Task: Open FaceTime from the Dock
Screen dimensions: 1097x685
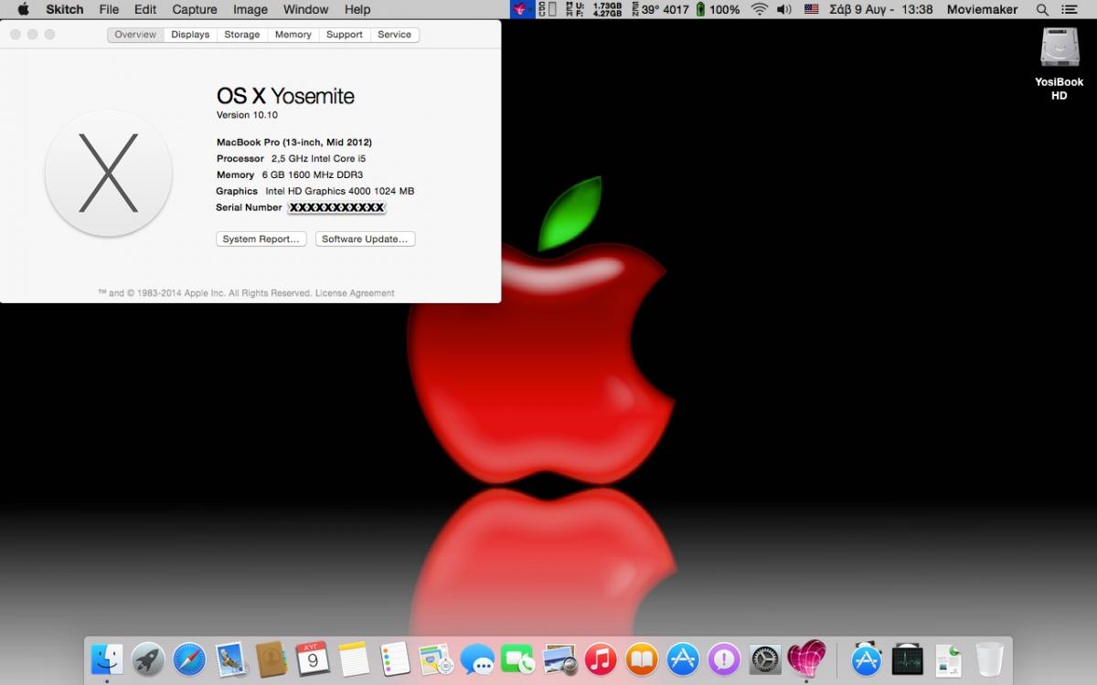Action: (x=518, y=659)
